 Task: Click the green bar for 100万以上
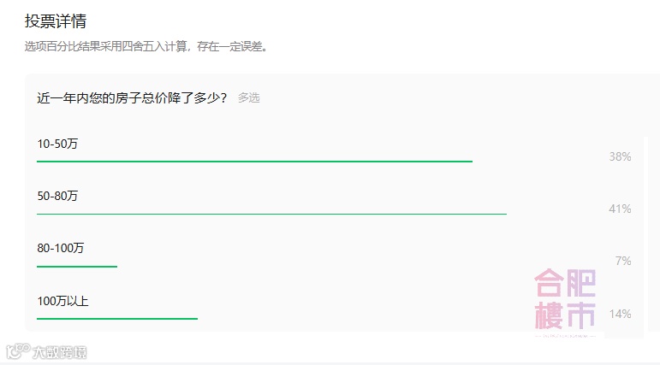click(116, 318)
